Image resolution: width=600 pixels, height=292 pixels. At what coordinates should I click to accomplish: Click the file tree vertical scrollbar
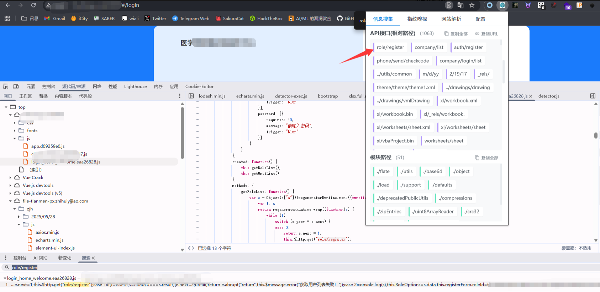tap(182, 133)
